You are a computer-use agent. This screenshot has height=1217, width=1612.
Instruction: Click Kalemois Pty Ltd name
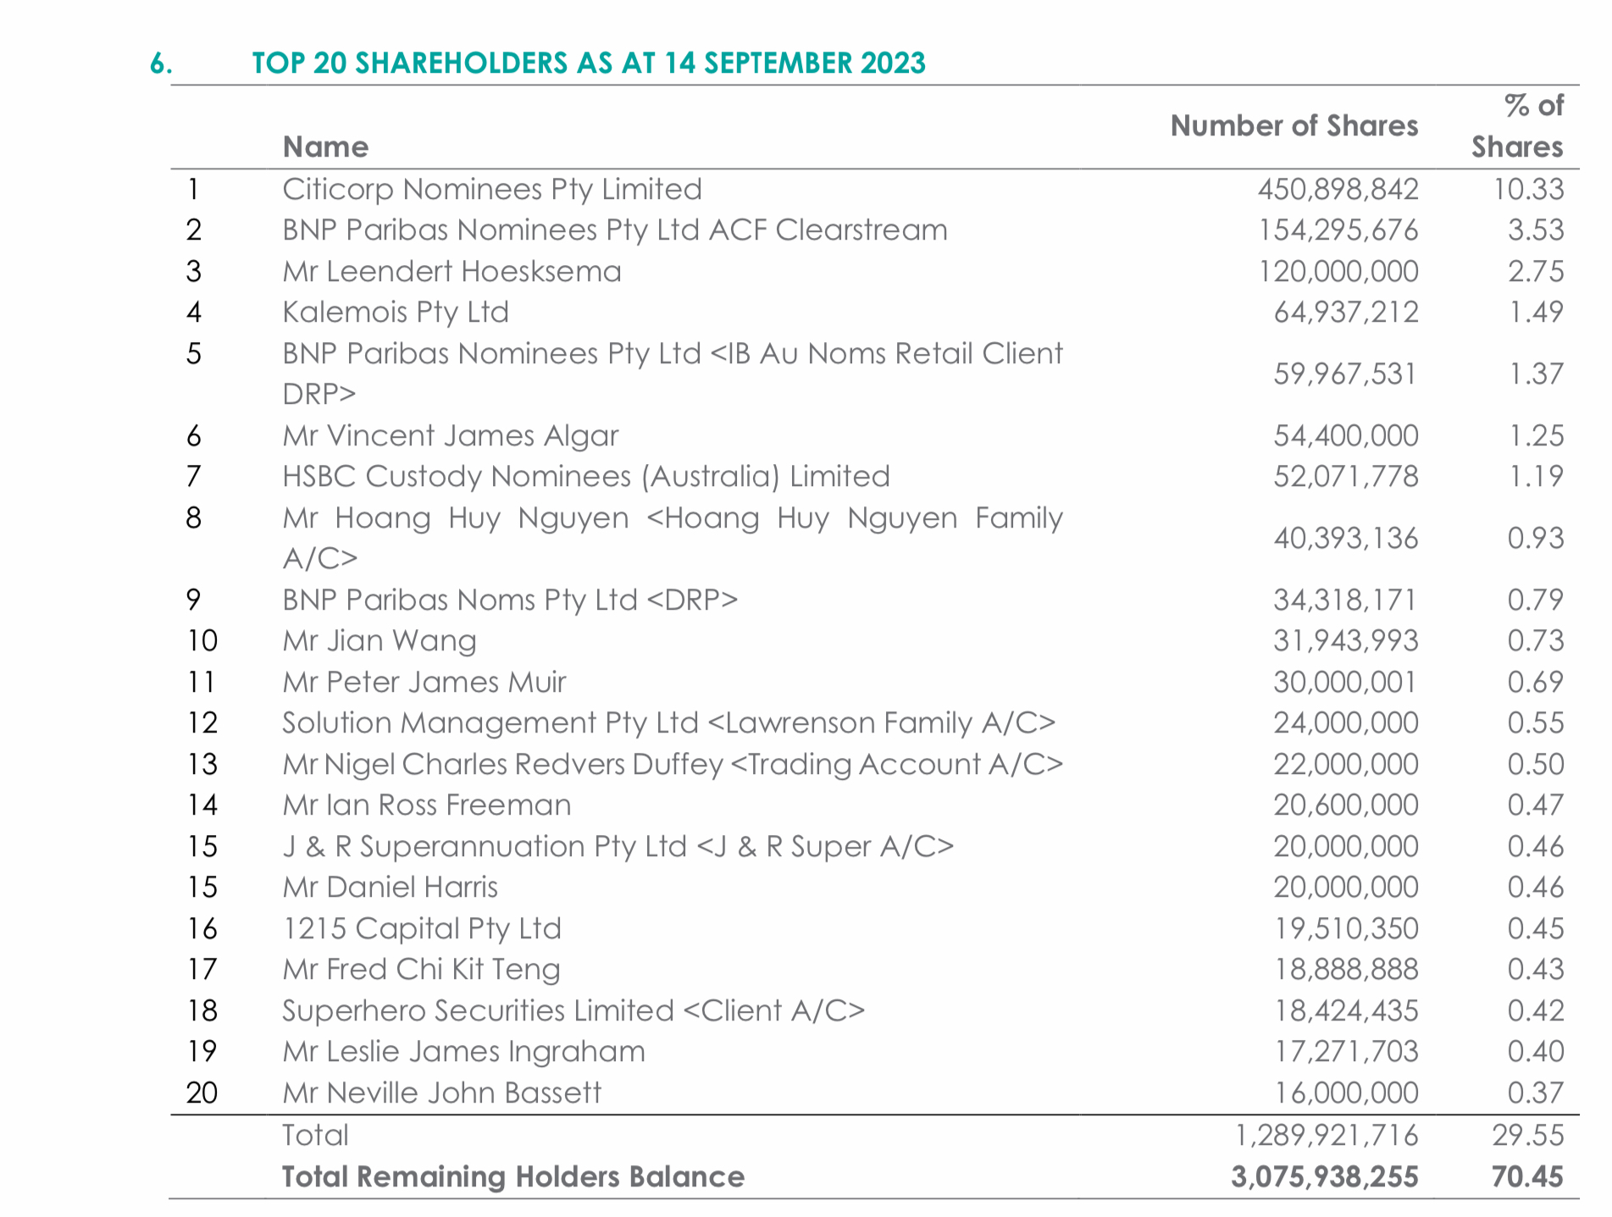(x=396, y=312)
